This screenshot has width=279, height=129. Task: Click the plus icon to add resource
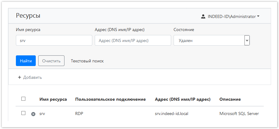click(20, 77)
